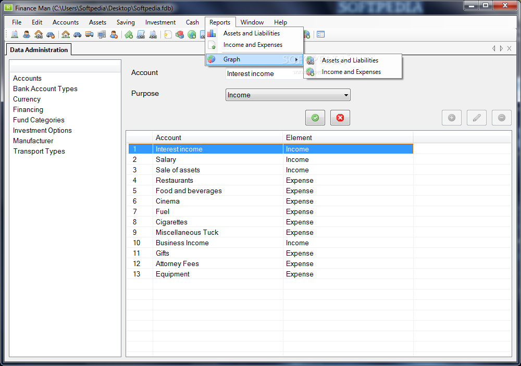Select Graph Income and Expenses submenu item
521x366 pixels.
point(353,72)
